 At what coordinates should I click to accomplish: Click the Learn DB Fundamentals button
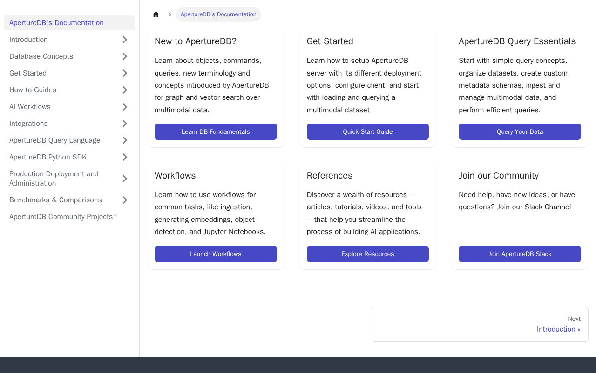[216, 132]
